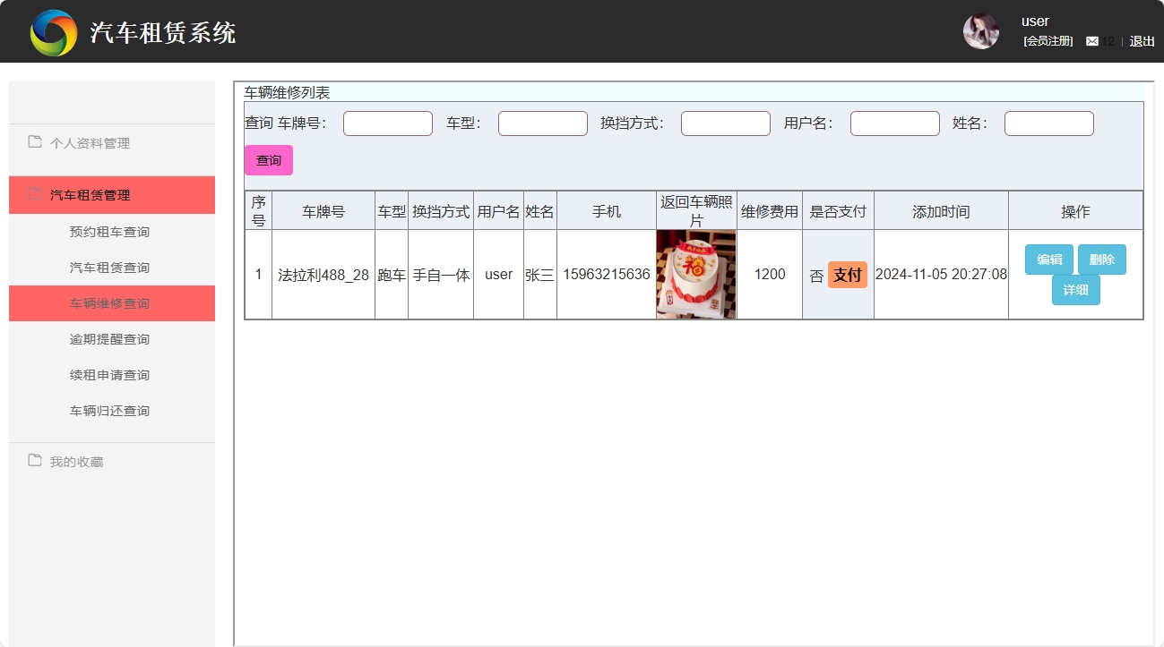1164x647 pixels.
Task: Select the highlighted 车辆维修查询 menu item
Action: [112, 302]
